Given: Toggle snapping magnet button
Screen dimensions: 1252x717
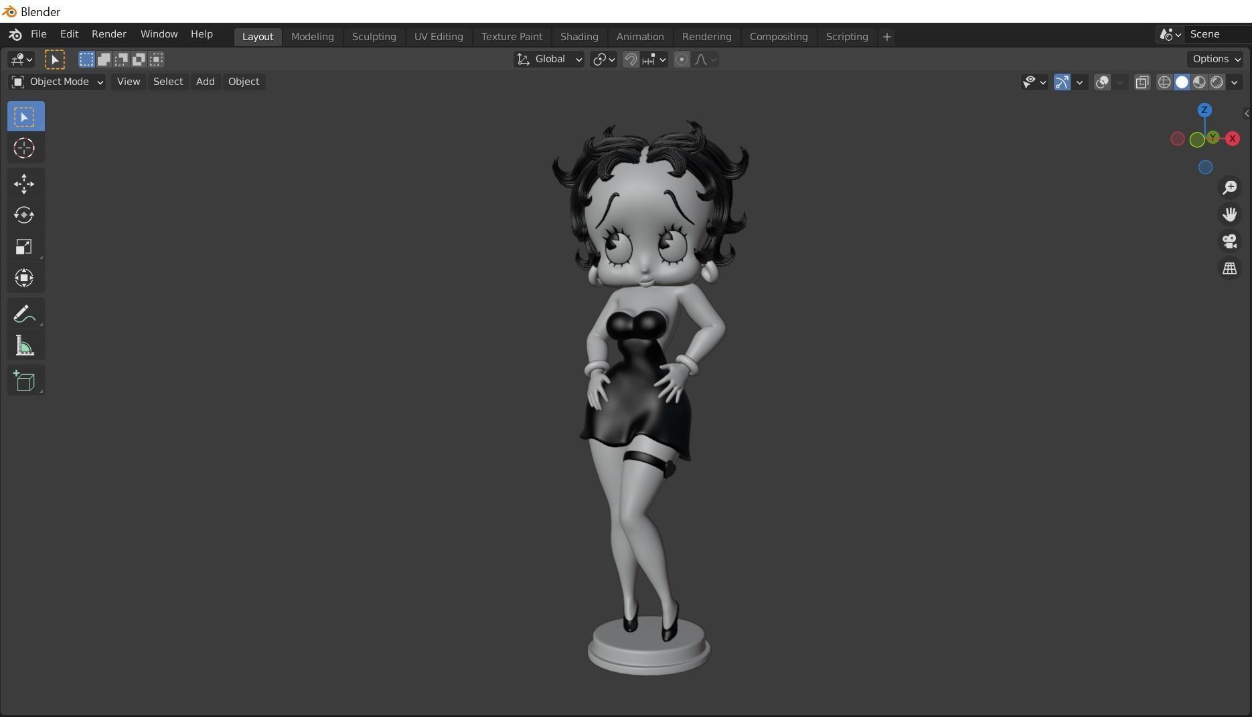Looking at the screenshot, I should (630, 60).
